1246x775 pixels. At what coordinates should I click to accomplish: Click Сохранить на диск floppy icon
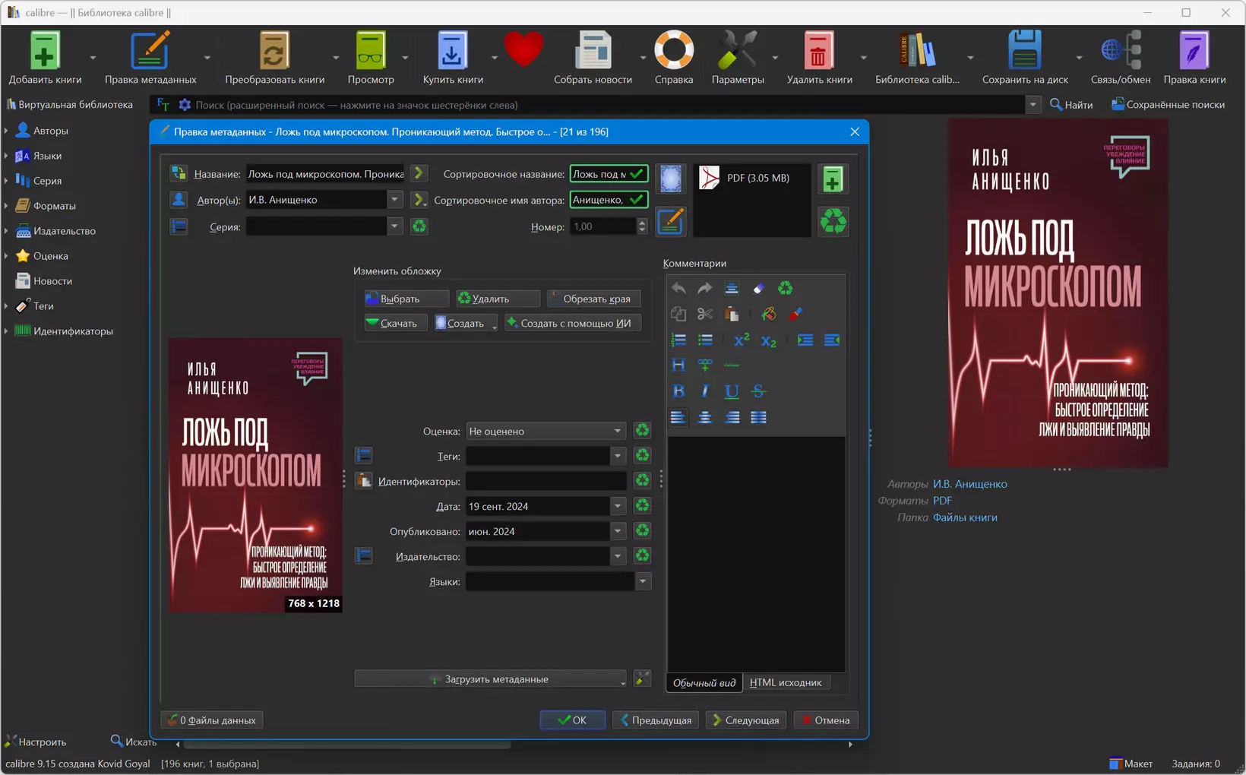tap(1025, 52)
